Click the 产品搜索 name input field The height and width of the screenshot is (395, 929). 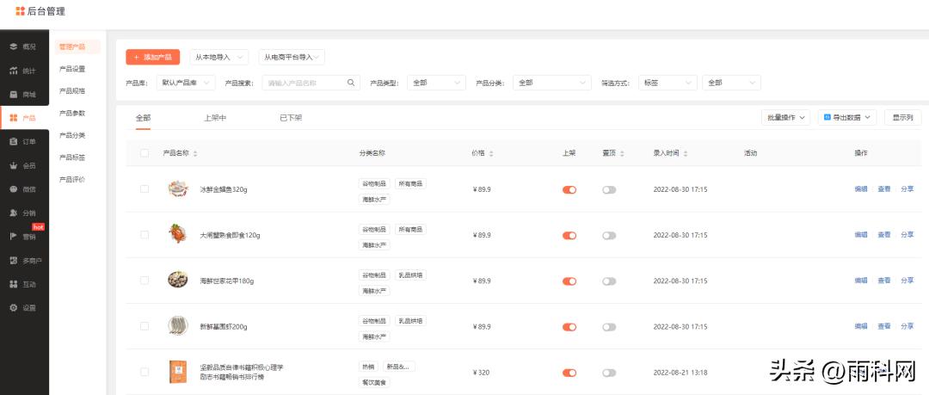coord(305,83)
